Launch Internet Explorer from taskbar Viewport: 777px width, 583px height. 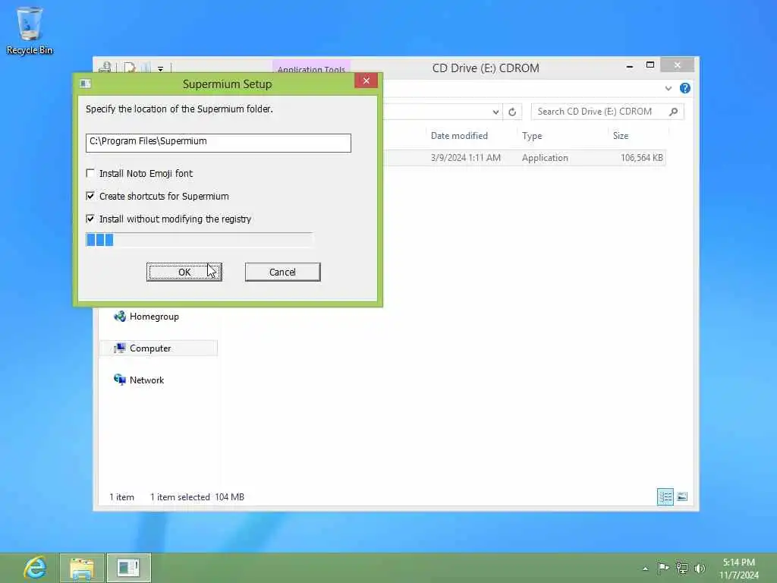tap(35, 568)
